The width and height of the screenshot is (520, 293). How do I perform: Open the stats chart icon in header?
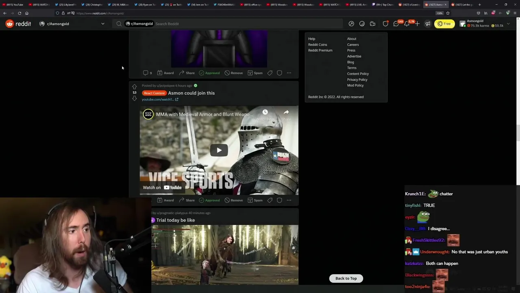362,24
